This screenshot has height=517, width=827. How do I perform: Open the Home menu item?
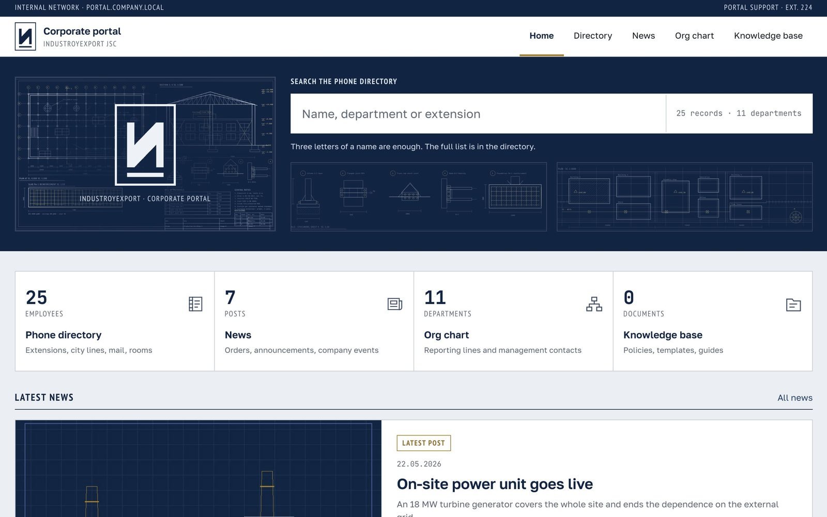(x=542, y=36)
